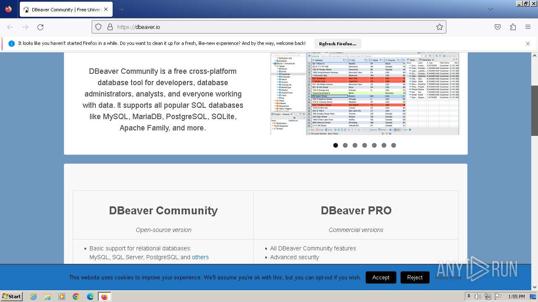
Task: Close the DBeaver Community tab
Action: 105,9
